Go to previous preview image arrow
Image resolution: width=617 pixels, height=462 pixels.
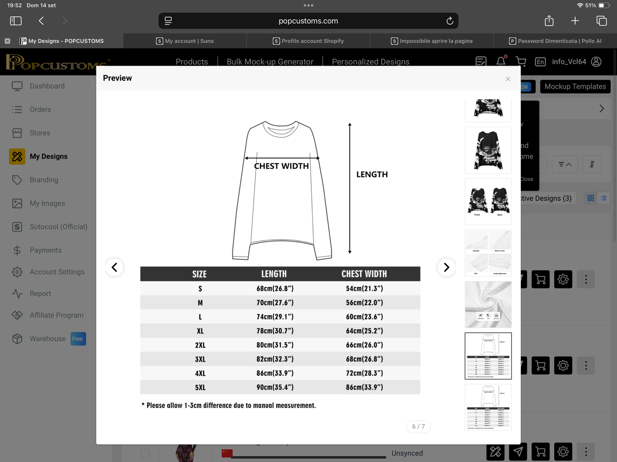tap(114, 267)
